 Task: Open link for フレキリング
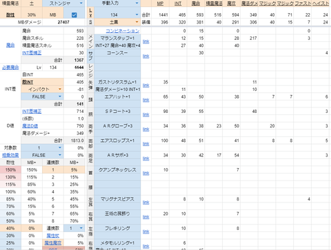146,232
